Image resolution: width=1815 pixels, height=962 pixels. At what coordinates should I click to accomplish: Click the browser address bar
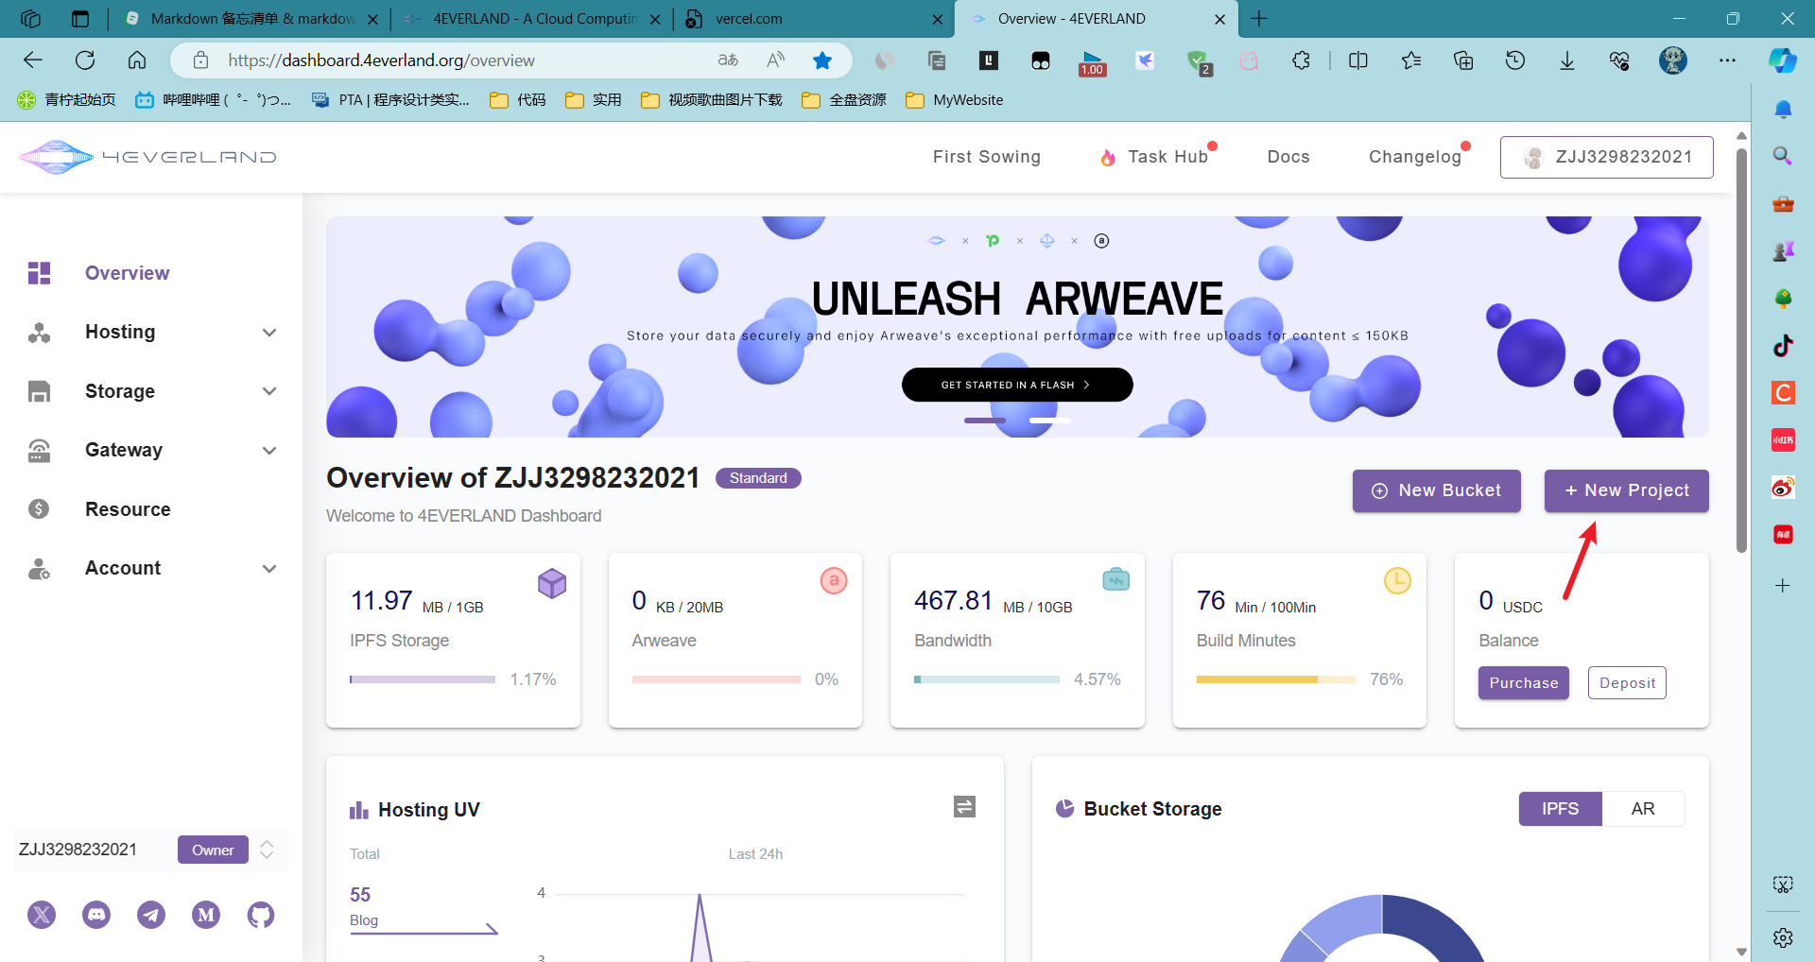click(463, 60)
